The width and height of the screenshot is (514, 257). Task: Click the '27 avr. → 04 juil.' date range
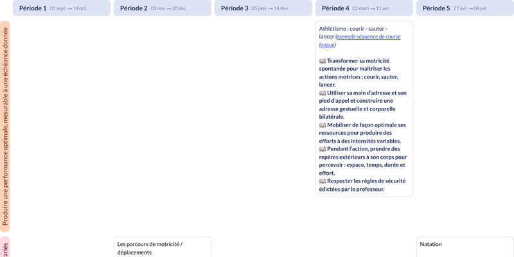470,8
